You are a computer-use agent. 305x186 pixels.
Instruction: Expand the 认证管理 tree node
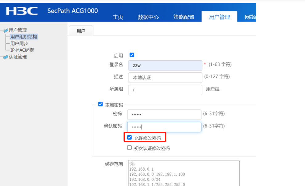click(x=18, y=57)
